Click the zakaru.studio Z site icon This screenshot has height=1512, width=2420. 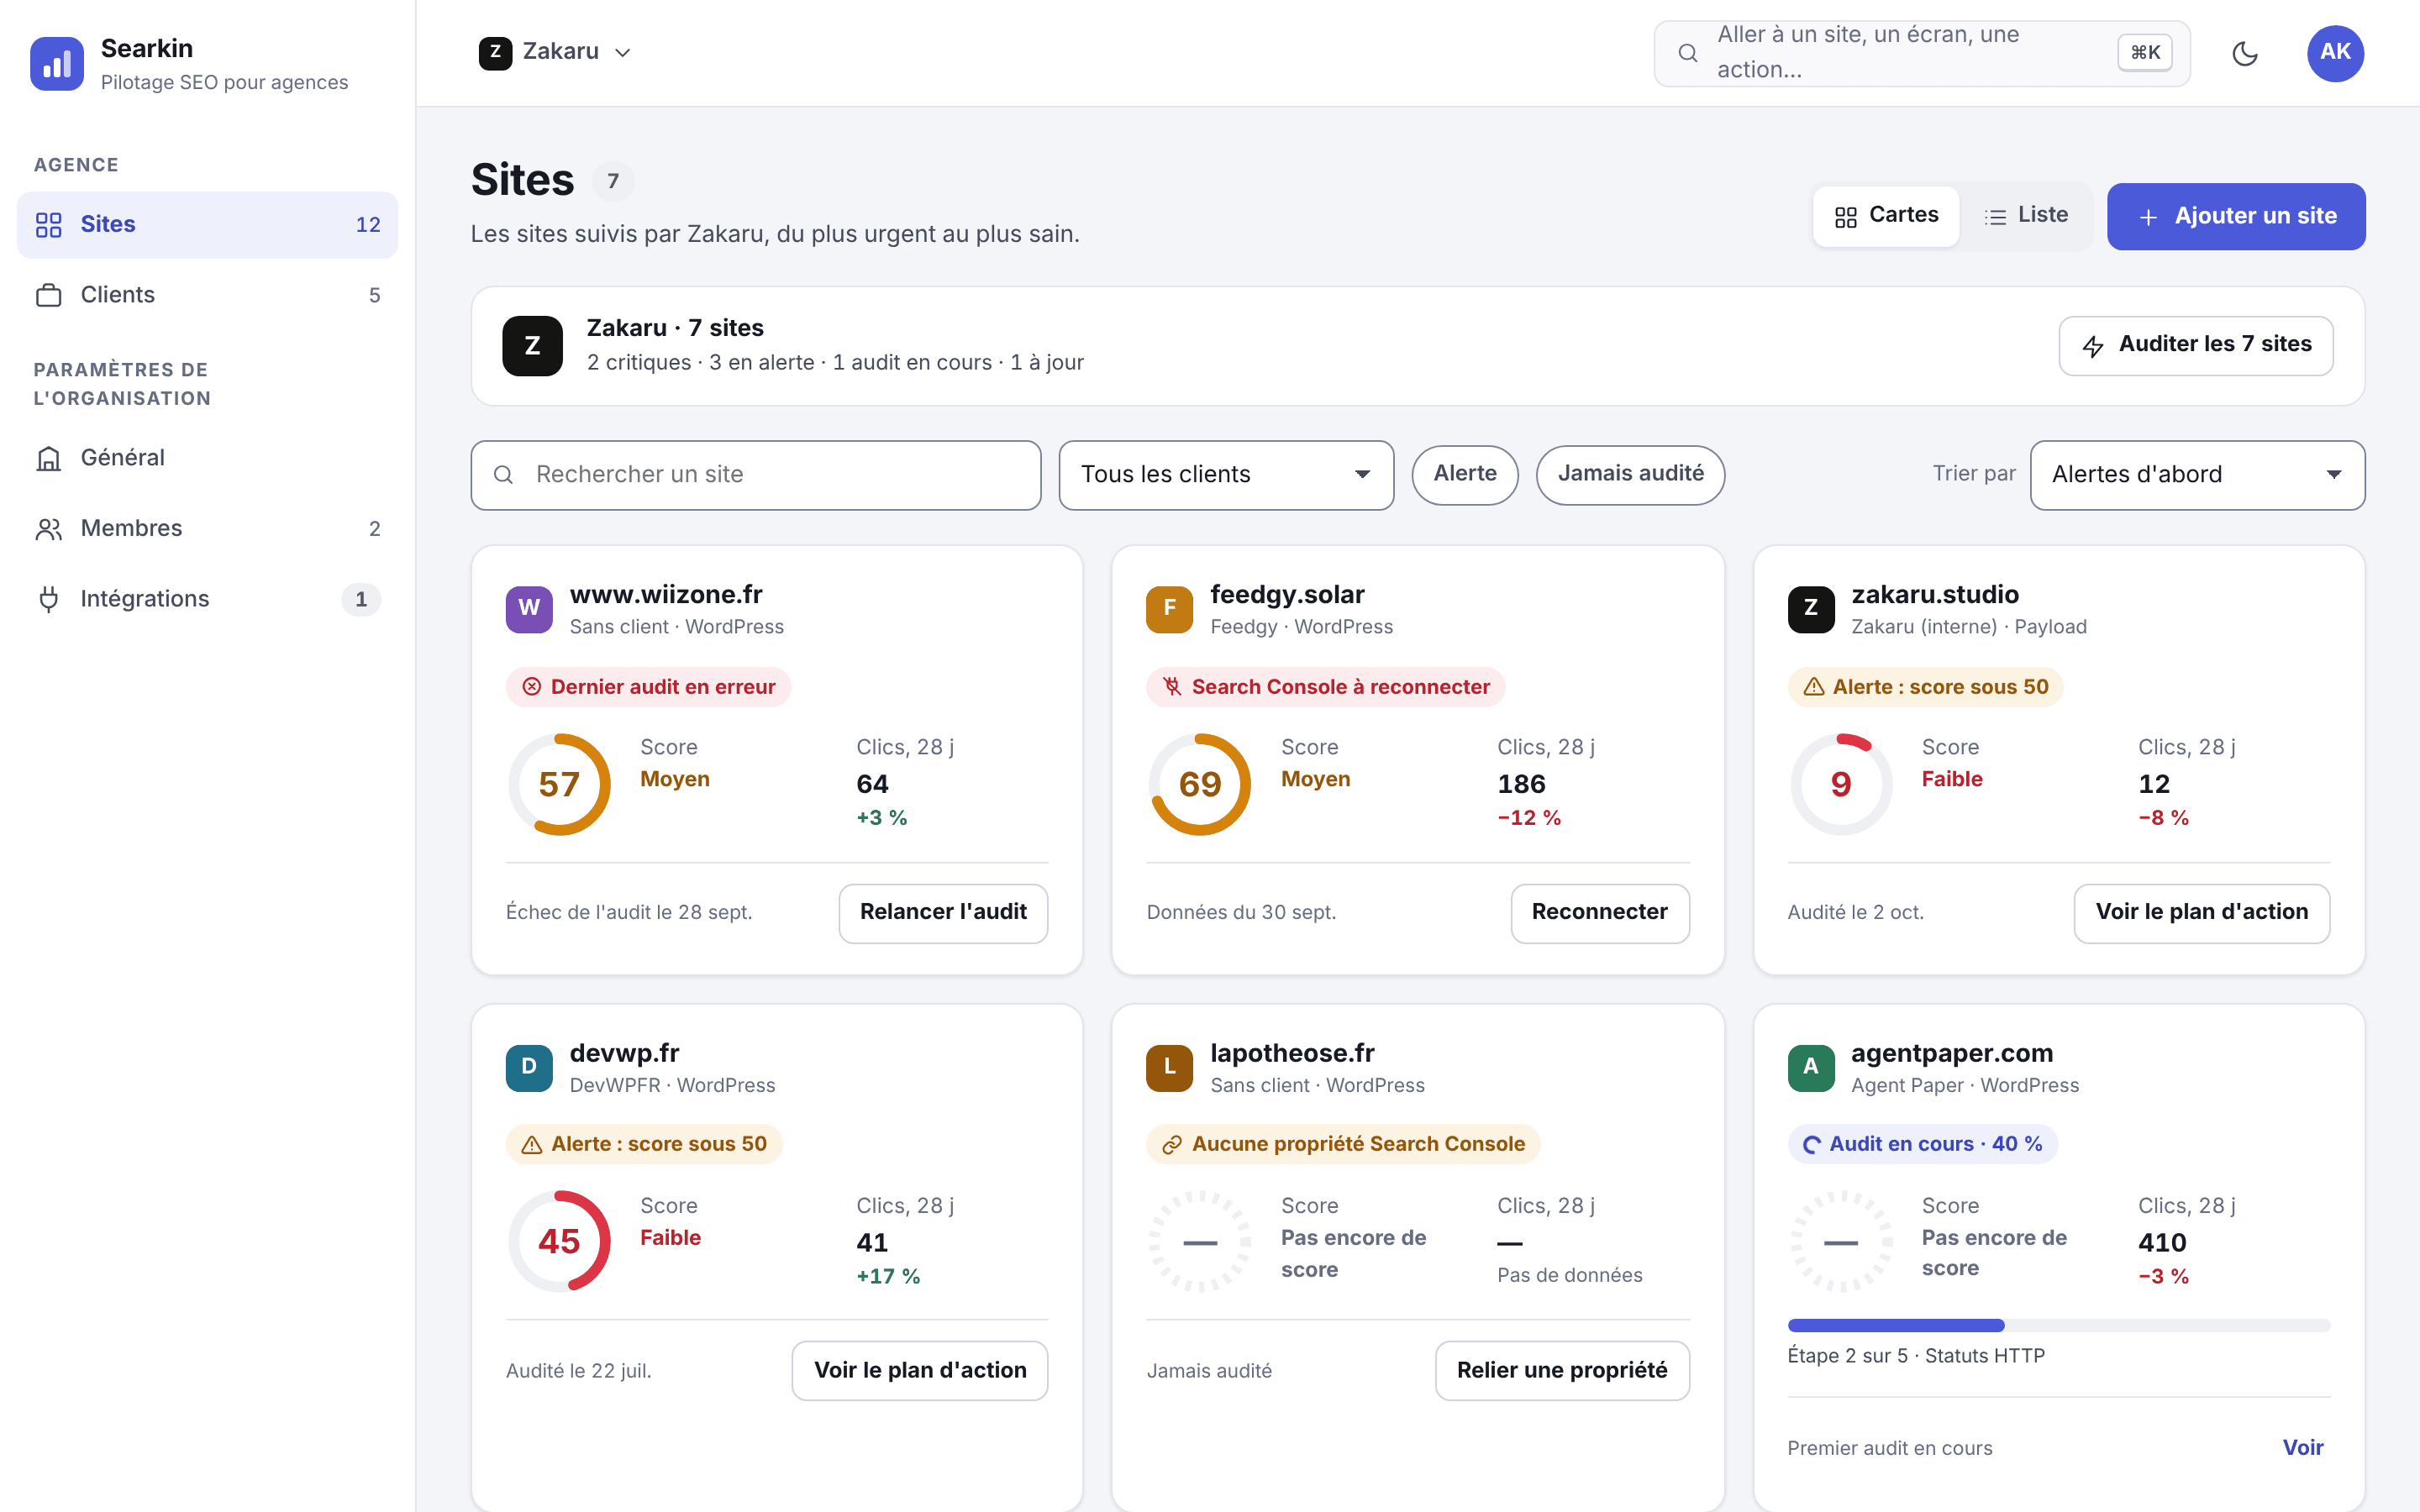click(1811, 609)
